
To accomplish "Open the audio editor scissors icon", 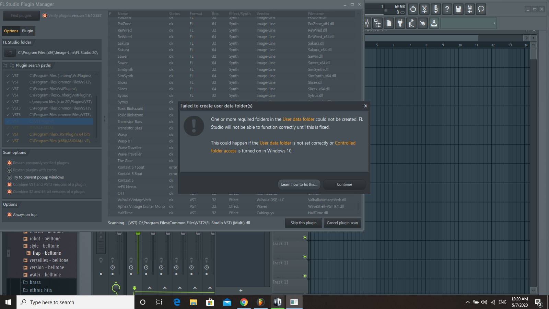I will [x=424, y=9].
